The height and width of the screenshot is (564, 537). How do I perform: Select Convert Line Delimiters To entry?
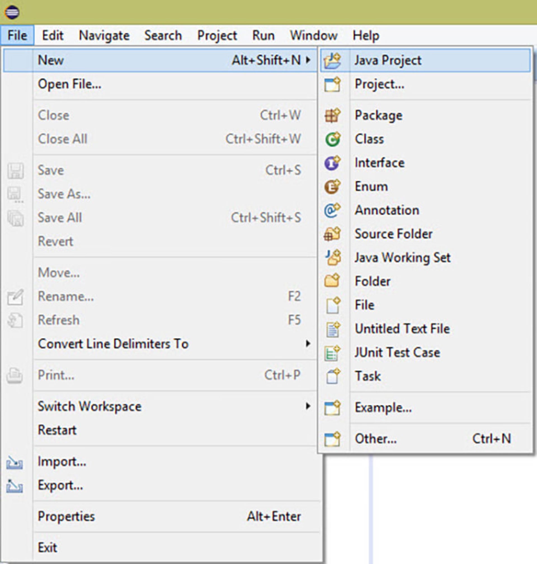pyautogui.click(x=160, y=344)
